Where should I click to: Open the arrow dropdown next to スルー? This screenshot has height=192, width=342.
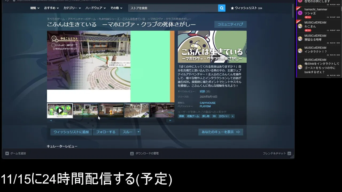tap(138, 132)
